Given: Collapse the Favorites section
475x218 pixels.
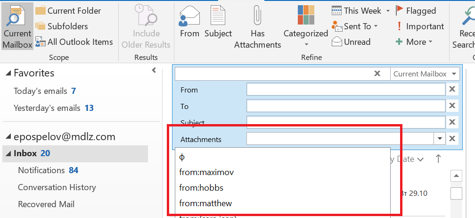Looking at the screenshot, I should tap(9, 73).
